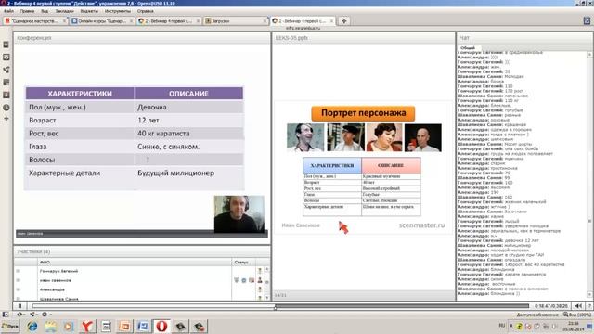
Task: Click the Opera taskbar button
Action: [161, 326]
